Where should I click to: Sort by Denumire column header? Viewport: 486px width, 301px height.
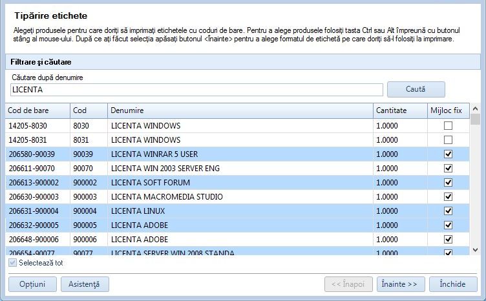click(x=240, y=110)
